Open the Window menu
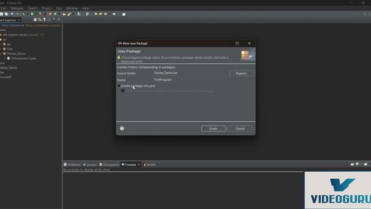The height and width of the screenshot is (209, 371). 72,8
